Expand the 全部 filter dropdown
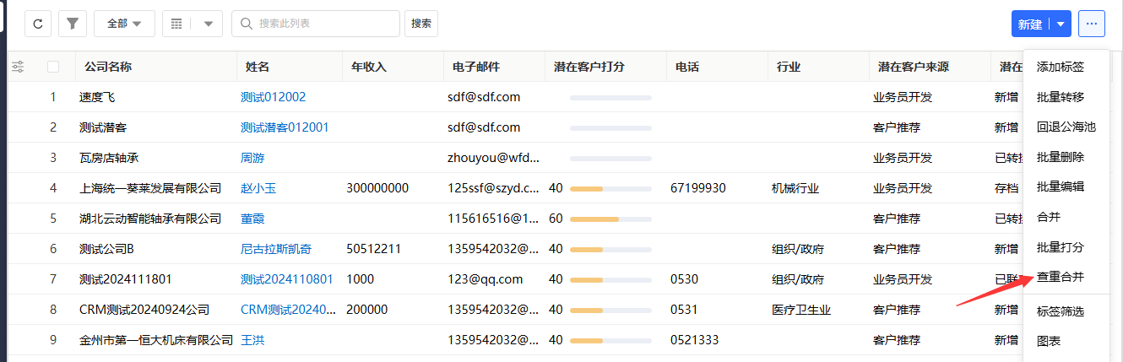The image size is (1123, 362). 124,24
